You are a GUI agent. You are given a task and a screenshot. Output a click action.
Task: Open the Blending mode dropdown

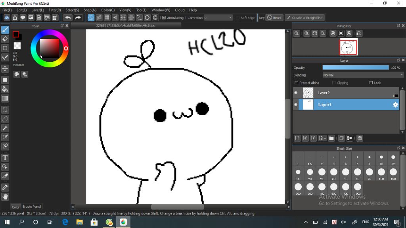(363, 75)
